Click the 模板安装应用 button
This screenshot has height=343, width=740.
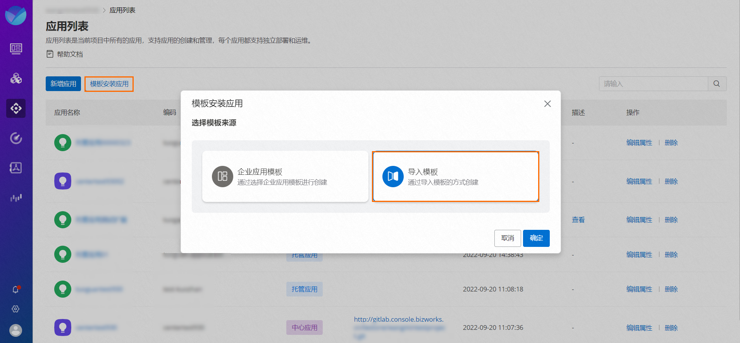tap(109, 84)
